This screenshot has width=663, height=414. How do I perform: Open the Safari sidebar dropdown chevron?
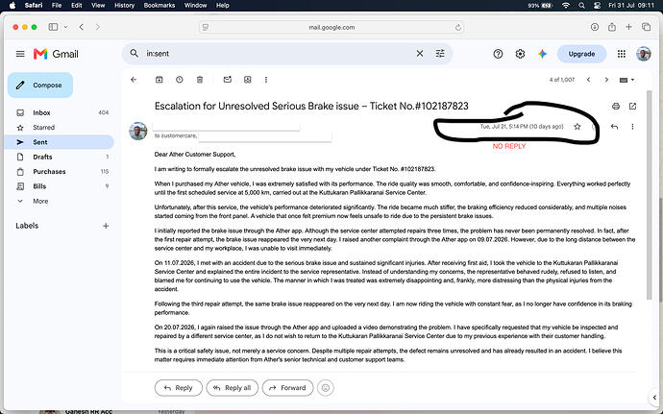pos(66,27)
